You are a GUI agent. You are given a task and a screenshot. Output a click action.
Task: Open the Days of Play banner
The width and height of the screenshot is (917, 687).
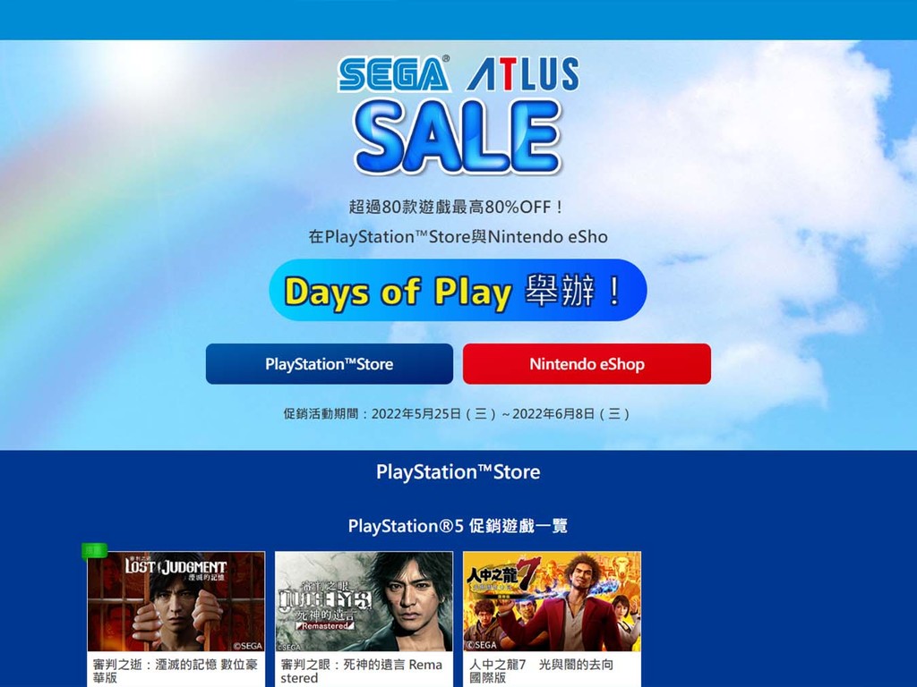[458, 291]
